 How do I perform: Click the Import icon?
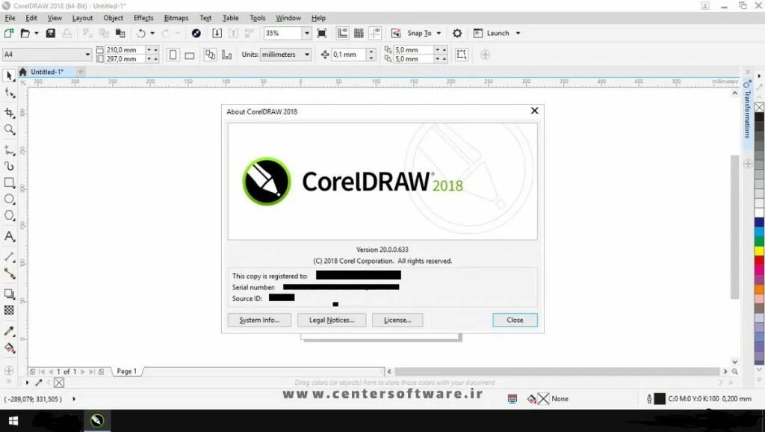coord(217,33)
